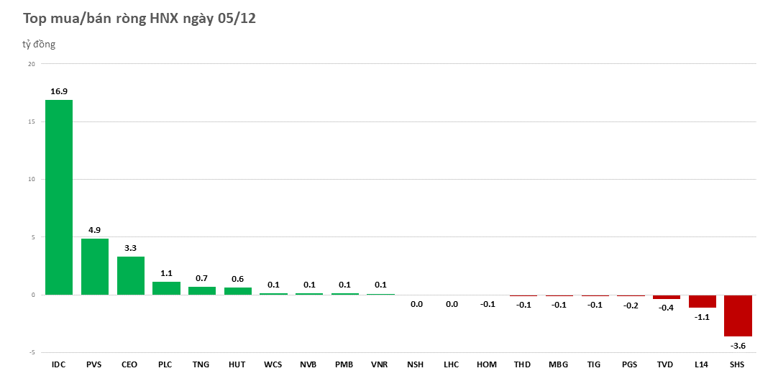Click the red L14 bar
This screenshot has height=386, width=773.
click(702, 301)
